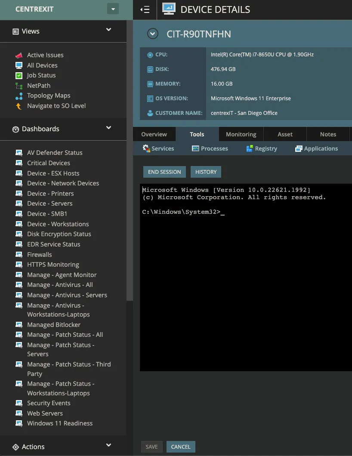Open the Registry tool

pyautogui.click(x=262, y=148)
